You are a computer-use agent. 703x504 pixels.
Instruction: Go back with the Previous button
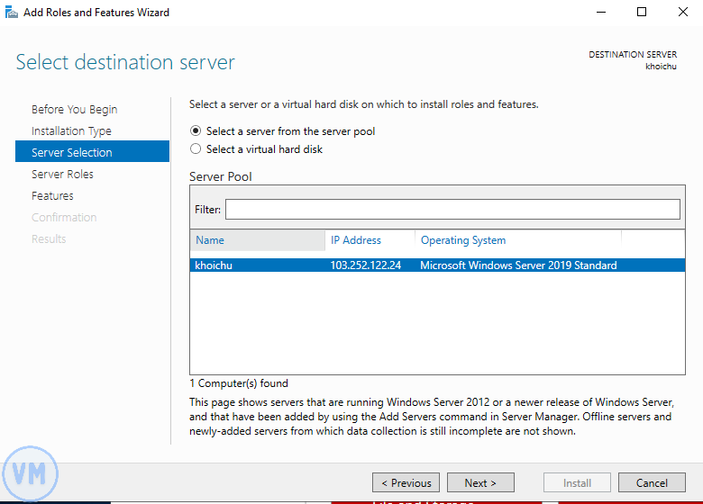tap(406, 482)
